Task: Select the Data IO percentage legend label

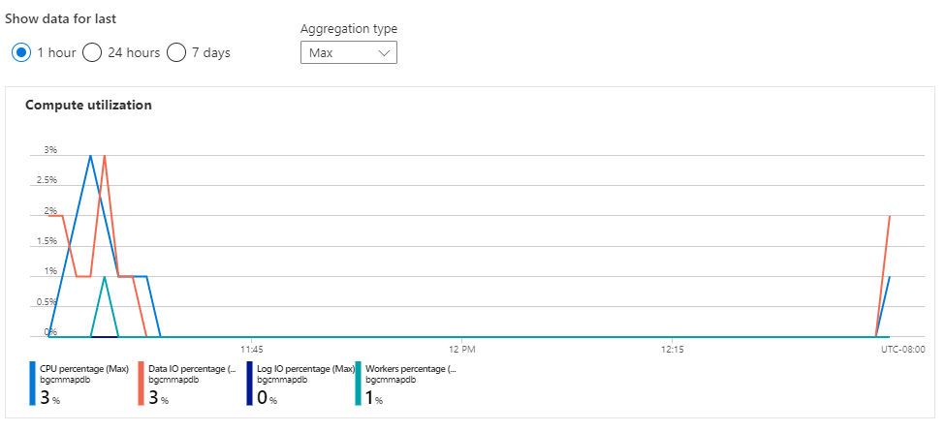Action: [x=192, y=369]
